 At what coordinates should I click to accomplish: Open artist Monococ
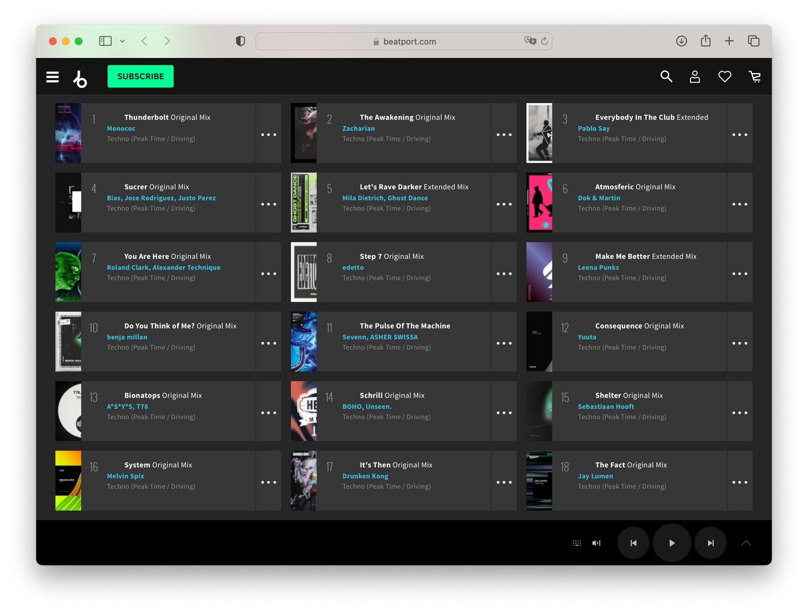tap(121, 129)
